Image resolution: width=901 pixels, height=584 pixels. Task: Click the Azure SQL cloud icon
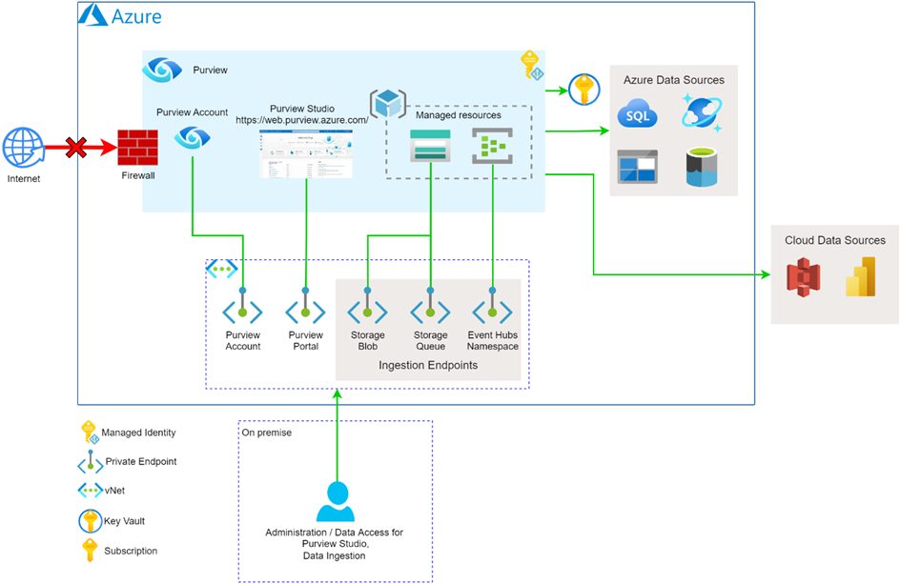[x=637, y=116]
